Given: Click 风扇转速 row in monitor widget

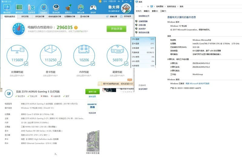Looking at the screenshot, I should [x=143, y=52].
